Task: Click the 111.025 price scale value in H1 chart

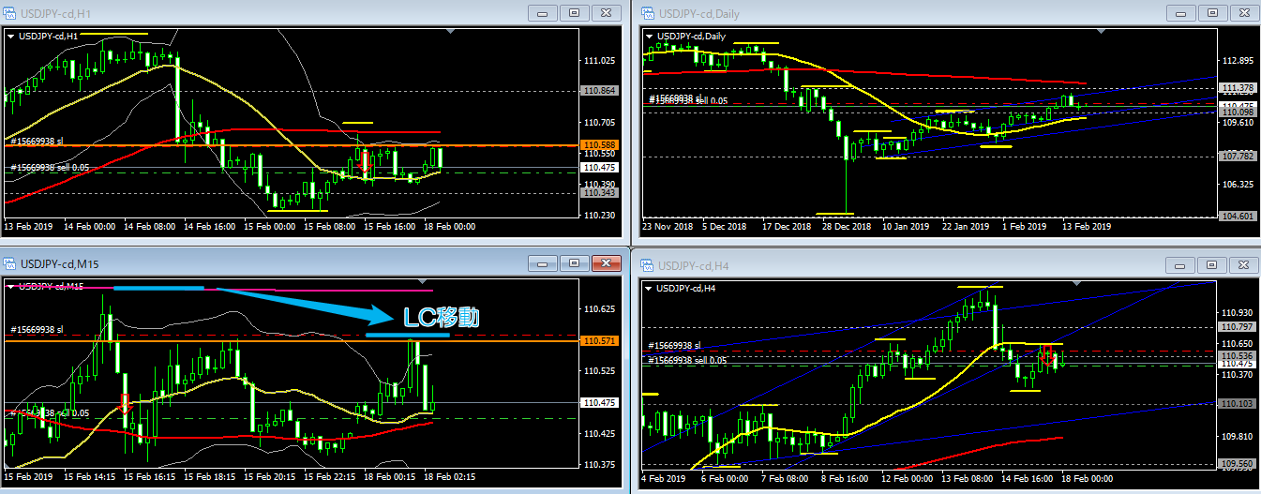Action: point(600,60)
